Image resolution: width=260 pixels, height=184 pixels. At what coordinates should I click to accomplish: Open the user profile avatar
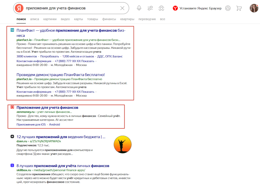(254, 8)
